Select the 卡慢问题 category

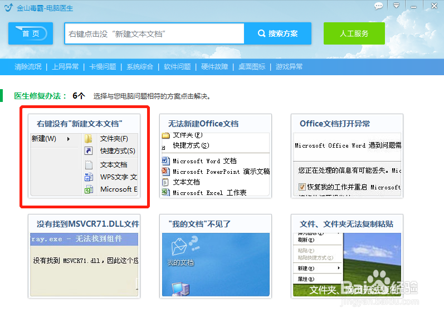coord(103,67)
